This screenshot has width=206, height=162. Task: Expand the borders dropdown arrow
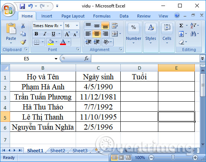pyautogui.click(x=42, y=42)
